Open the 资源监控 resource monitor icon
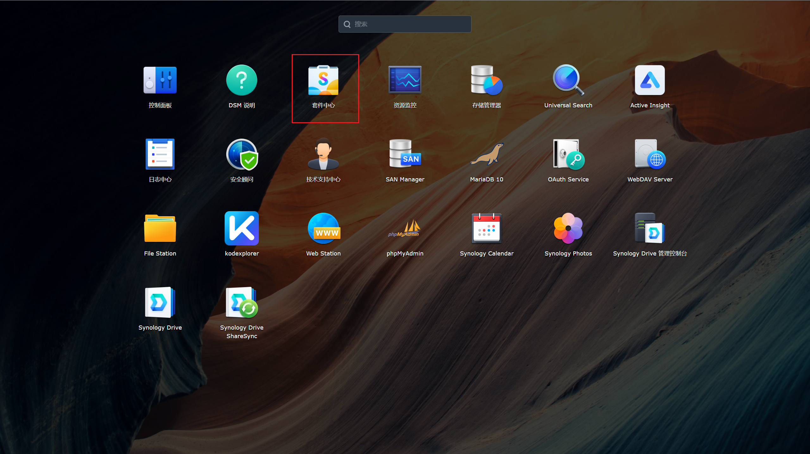The width and height of the screenshot is (810, 454). tap(405, 80)
